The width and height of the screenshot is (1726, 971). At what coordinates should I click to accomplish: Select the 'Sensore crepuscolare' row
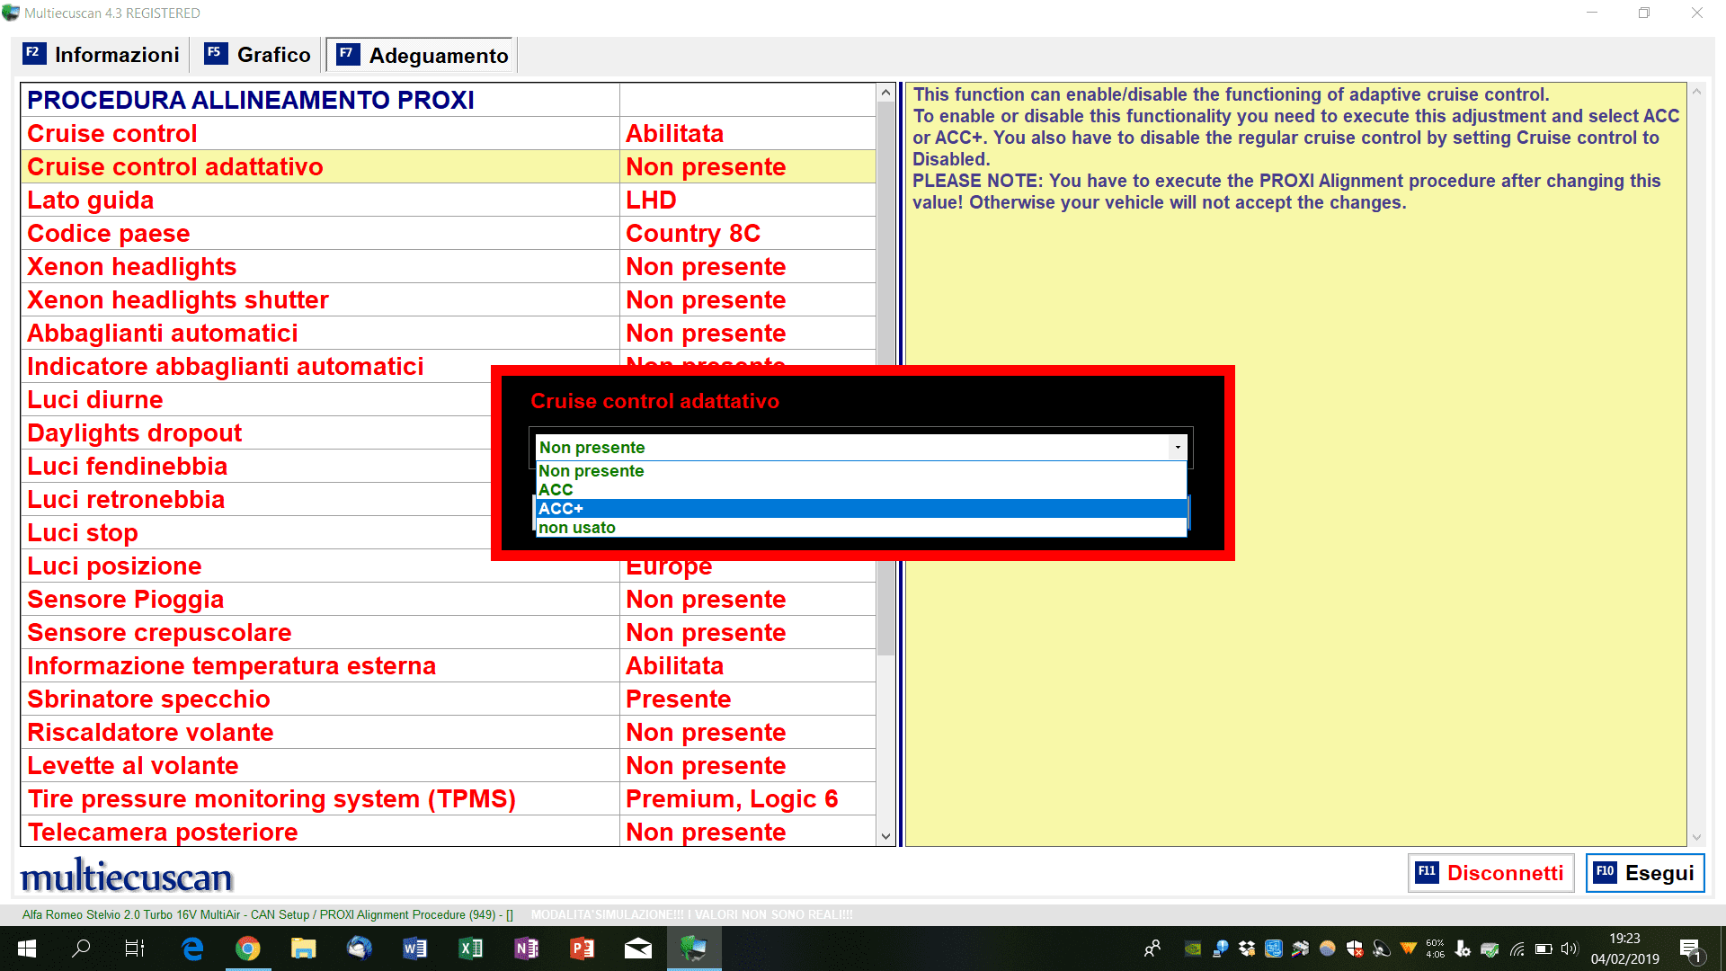(449, 632)
